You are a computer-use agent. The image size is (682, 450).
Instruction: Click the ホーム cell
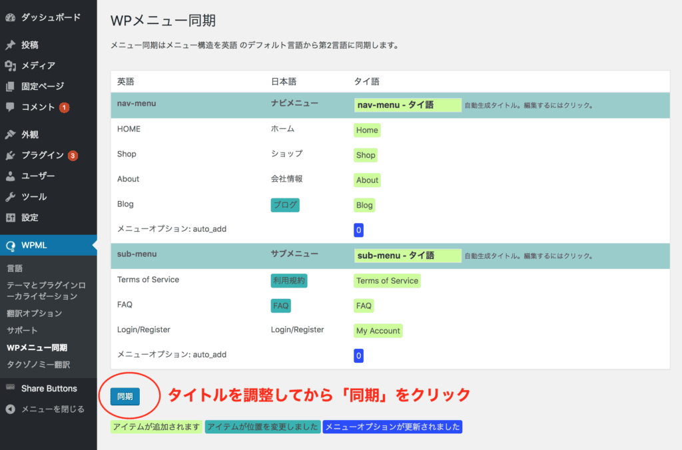coord(282,128)
